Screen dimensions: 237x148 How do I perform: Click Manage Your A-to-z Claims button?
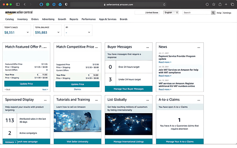180,142
